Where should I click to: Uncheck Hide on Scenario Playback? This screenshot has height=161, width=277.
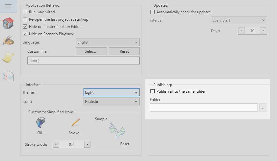pyautogui.click(x=25, y=34)
